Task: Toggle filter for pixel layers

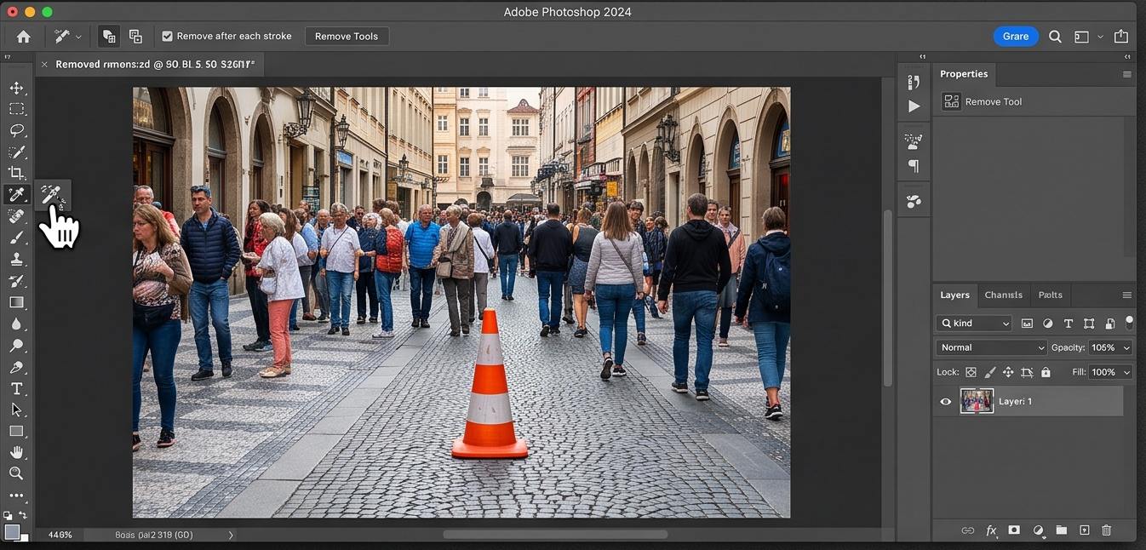Action: click(x=1027, y=324)
